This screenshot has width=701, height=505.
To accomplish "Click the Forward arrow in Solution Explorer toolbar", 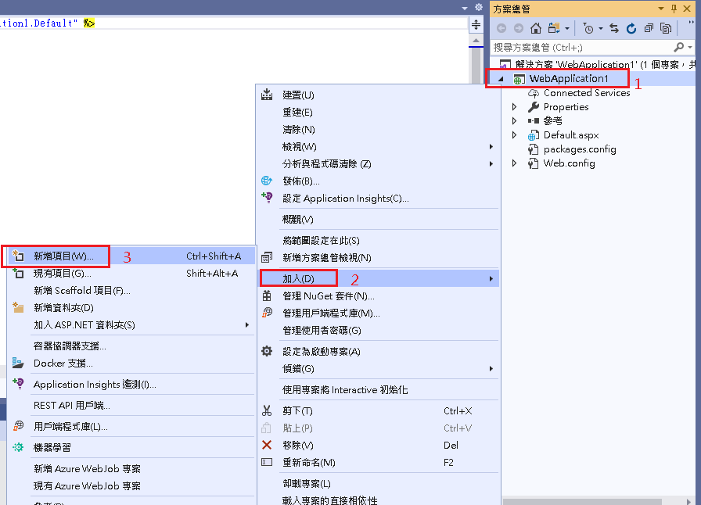I will point(519,29).
